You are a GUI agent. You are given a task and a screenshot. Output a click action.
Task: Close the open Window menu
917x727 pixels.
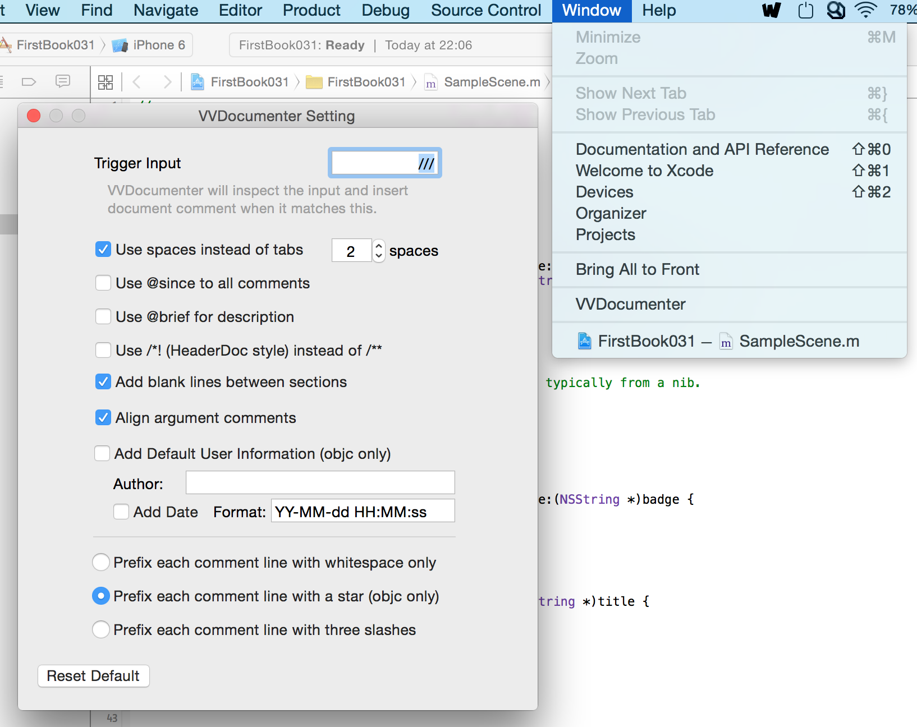pos(592,11)
